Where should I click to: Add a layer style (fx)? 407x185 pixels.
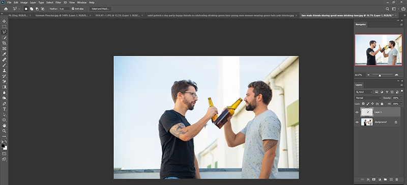click(x=368, y=179)
